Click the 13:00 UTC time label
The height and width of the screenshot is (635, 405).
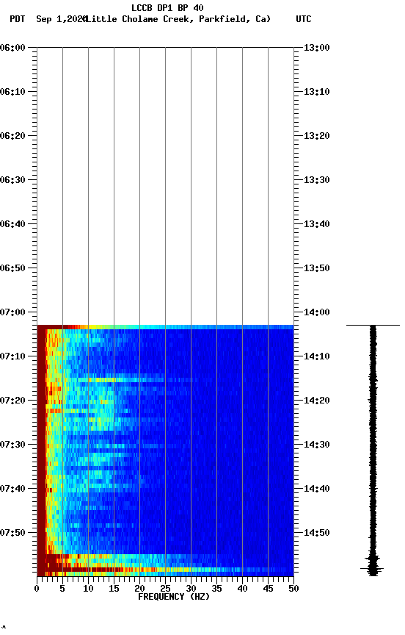tap(317, 48)
